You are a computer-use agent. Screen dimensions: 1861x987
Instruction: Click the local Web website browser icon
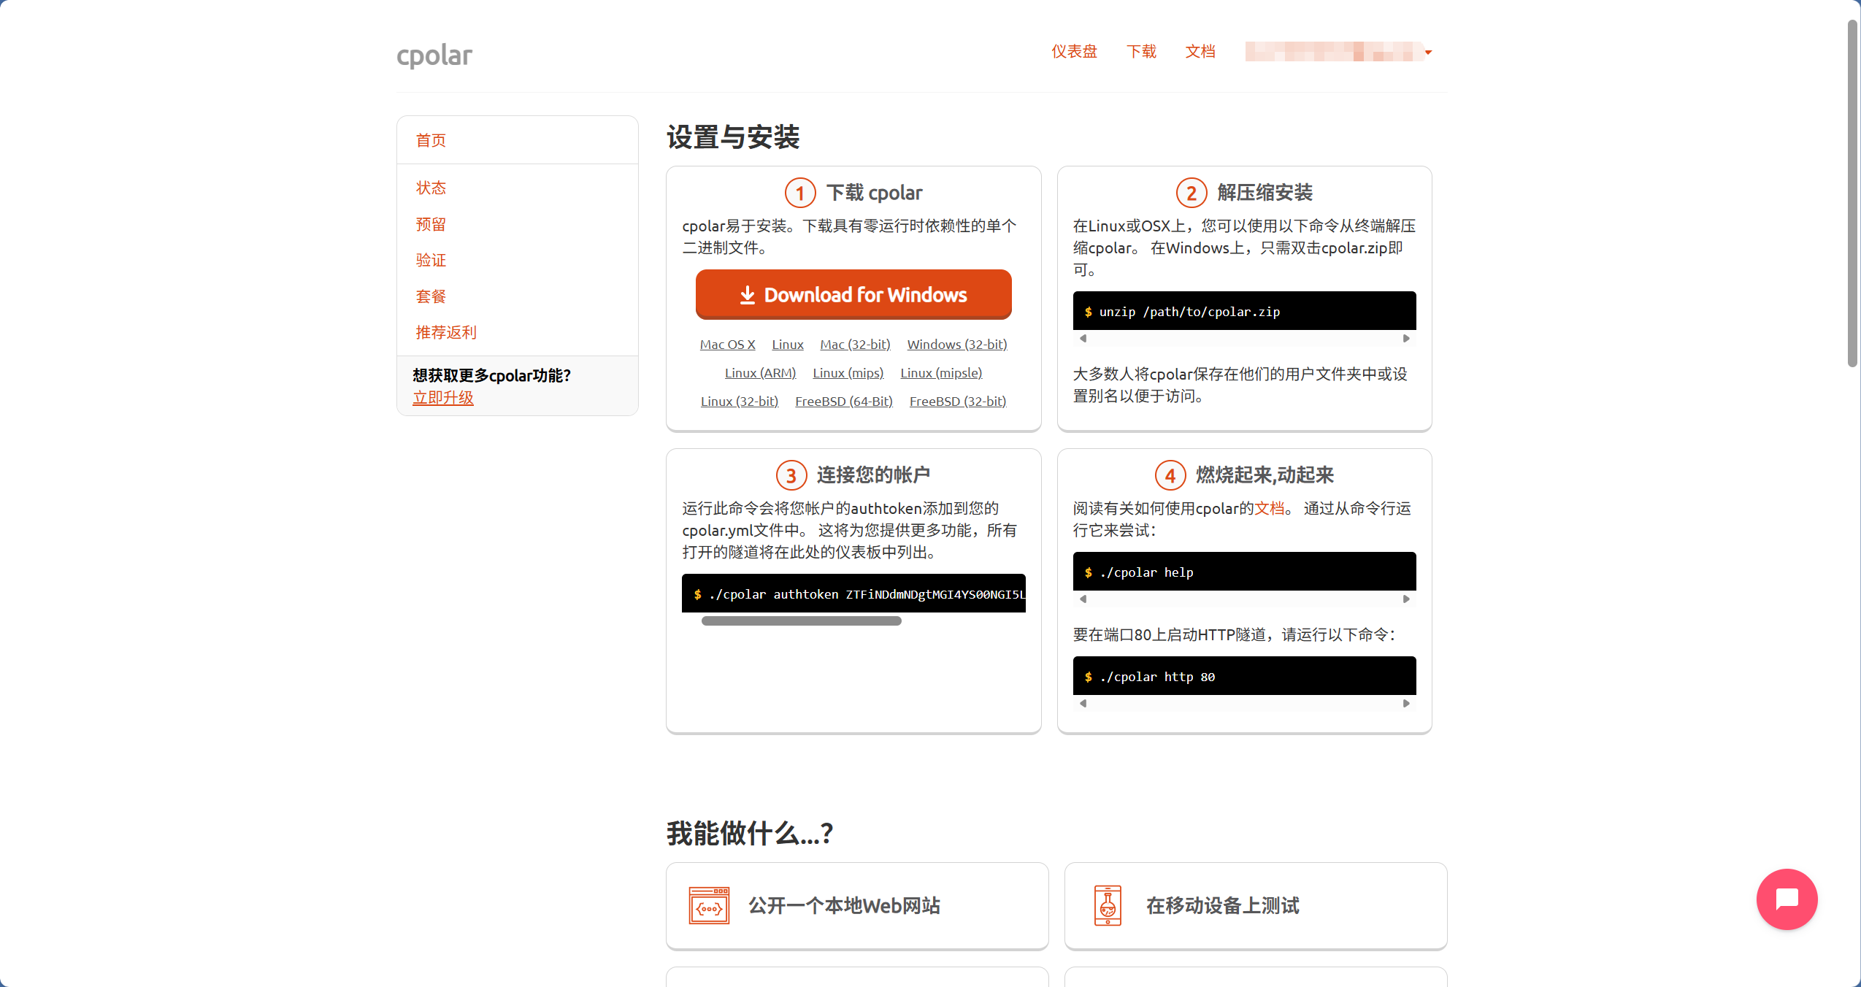[x=708, y=906]
